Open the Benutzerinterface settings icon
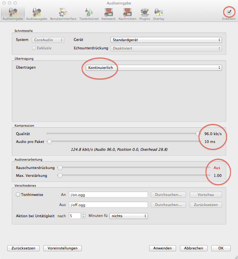Viewport: 238px width, 259px height. click(x=63, y=13)
